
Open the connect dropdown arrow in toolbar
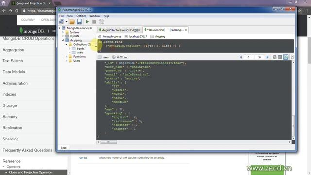pyautogui.click(x=66, y=22)
